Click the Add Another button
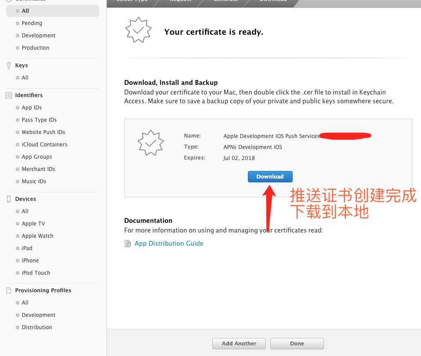This screenshot has height=356, width=421. (239, 343)
